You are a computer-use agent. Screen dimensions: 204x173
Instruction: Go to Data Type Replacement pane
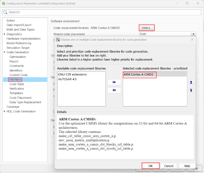pos(25,102)
